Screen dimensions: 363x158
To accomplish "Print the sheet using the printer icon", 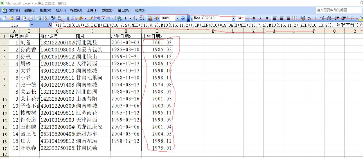I will point(39,18).
